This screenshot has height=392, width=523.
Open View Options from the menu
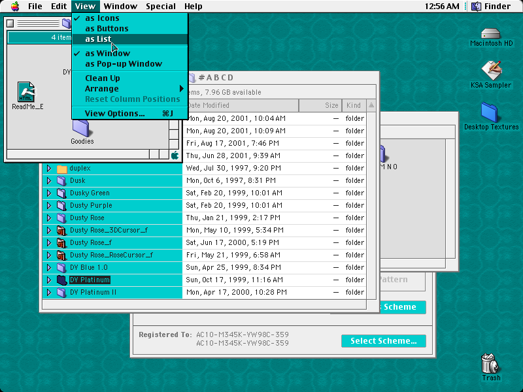tap(130, 114)
